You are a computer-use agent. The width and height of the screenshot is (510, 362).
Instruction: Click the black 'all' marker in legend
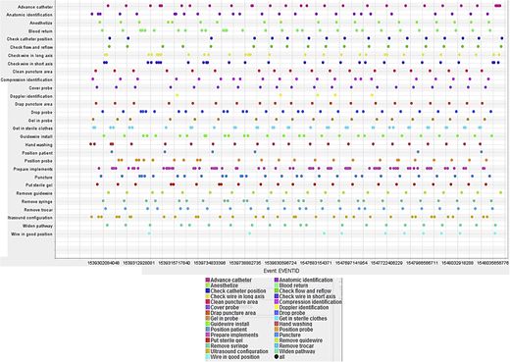pyautogui.click(x=277, y=357)
